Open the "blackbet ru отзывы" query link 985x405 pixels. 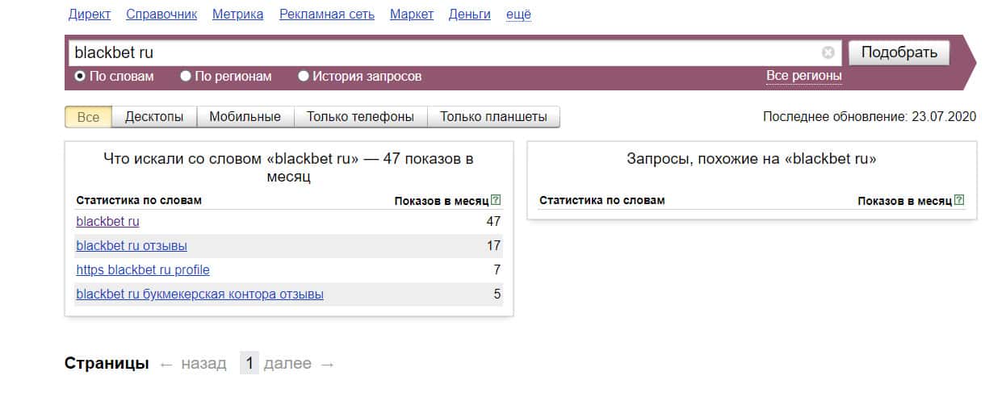pos(132,245)
